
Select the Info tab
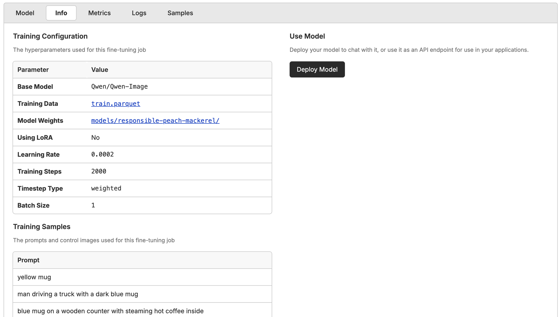tap(61, 13)
